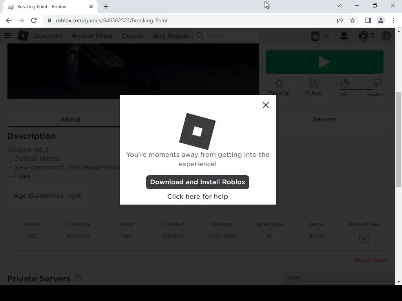Click the Horror genre link
This screenshot has width=402, height=301.
pos(317,236)
